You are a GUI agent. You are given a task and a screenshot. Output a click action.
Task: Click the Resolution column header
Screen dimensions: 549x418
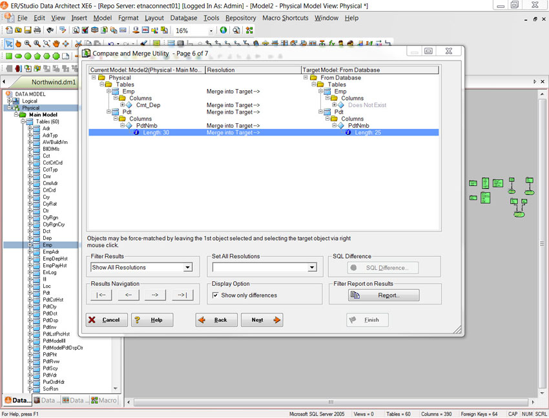(253, 70)
